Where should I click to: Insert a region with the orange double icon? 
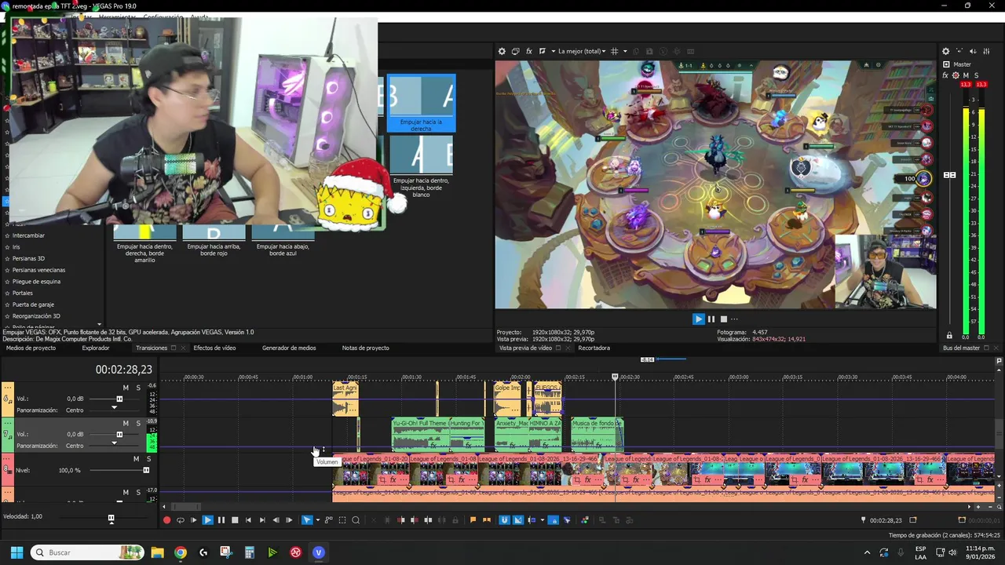pos(487,519)
